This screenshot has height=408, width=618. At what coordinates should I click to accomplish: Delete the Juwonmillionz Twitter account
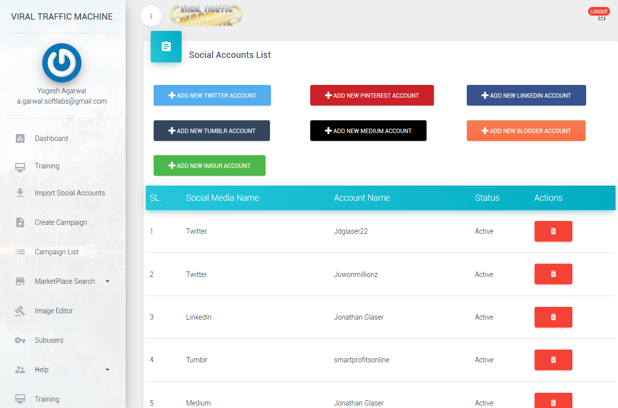(x=553, y=274)
